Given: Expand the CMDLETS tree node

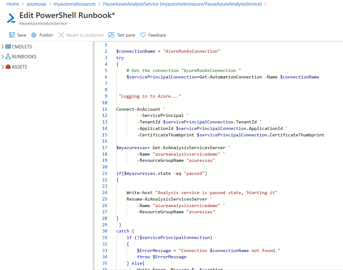Looking at the screenshot, I should (2, 46).
